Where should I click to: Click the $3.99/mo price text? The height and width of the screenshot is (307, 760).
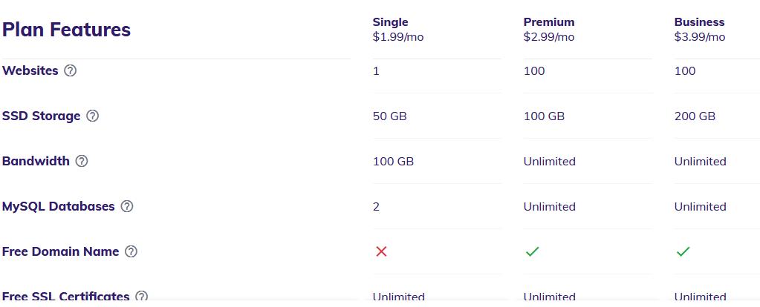click(x=699, y=37)
